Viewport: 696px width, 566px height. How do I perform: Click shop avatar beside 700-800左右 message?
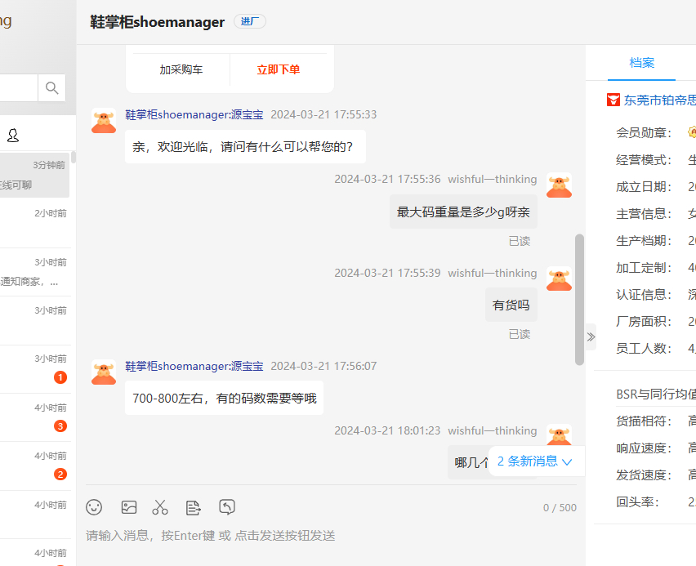tap(104, 372)
